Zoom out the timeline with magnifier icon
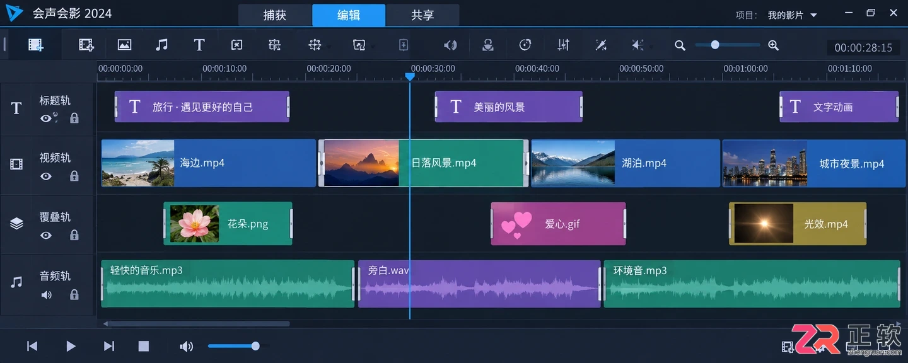The image size is (908, 363). pyautogui.click(x=680, y=45)
